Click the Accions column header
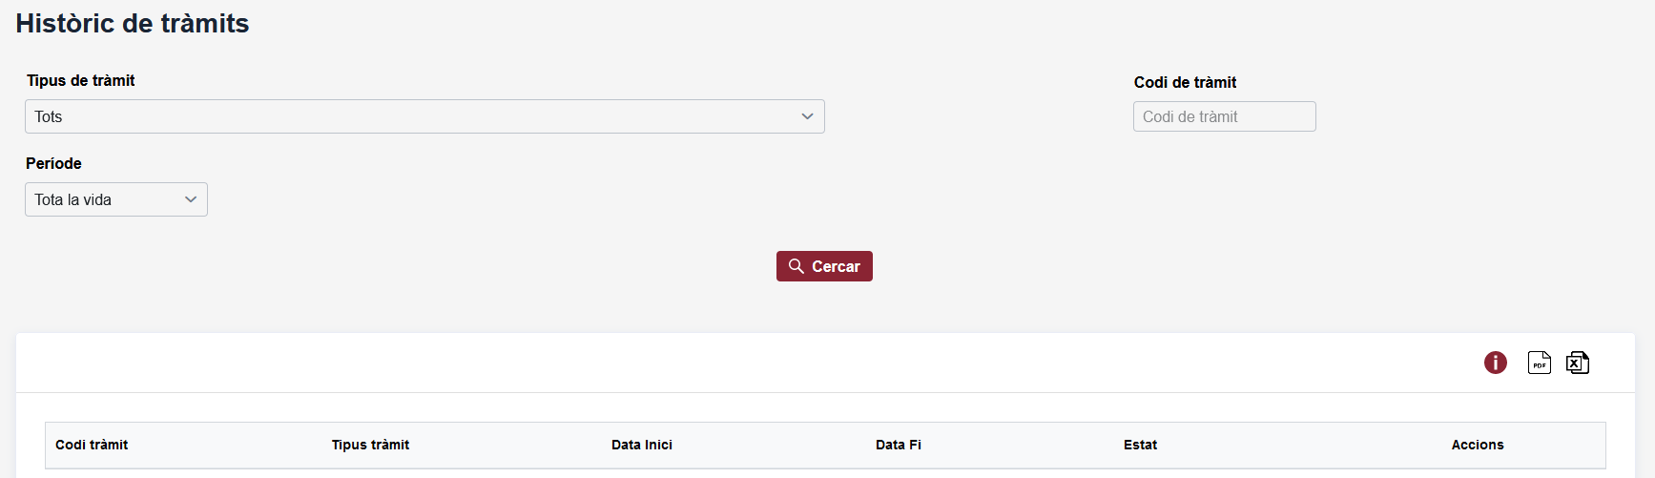 1478,445
